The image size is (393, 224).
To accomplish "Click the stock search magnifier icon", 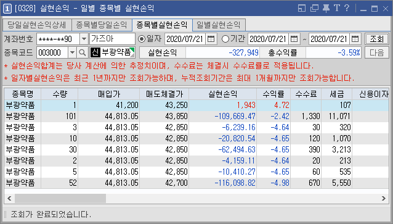I will [82, 52].
